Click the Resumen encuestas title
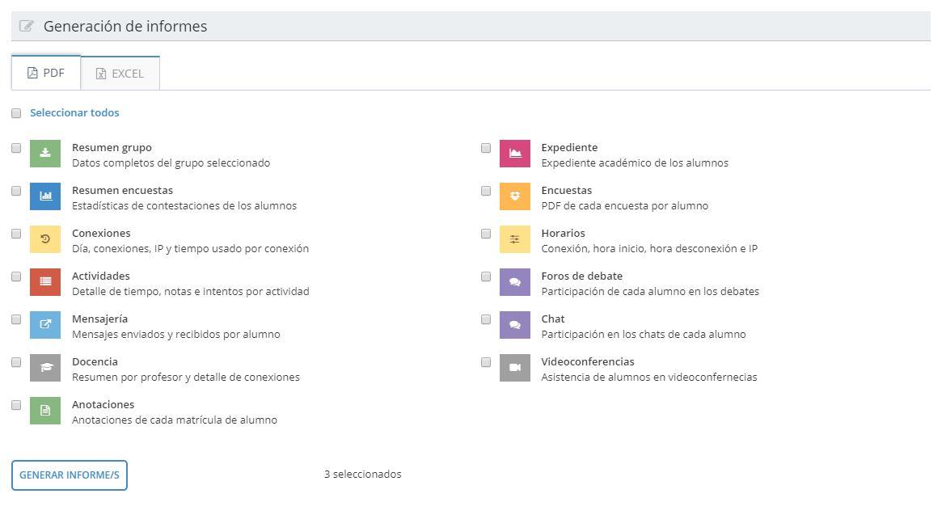 (x=122, y=190)
